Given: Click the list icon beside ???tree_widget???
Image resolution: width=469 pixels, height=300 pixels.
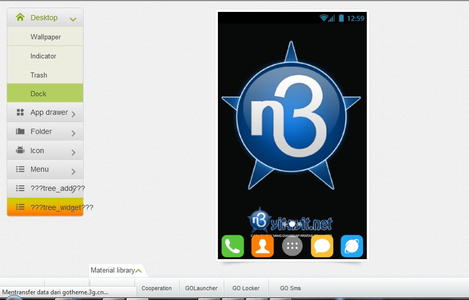Looking at the screenshot, I should click(x=20, y=207).
